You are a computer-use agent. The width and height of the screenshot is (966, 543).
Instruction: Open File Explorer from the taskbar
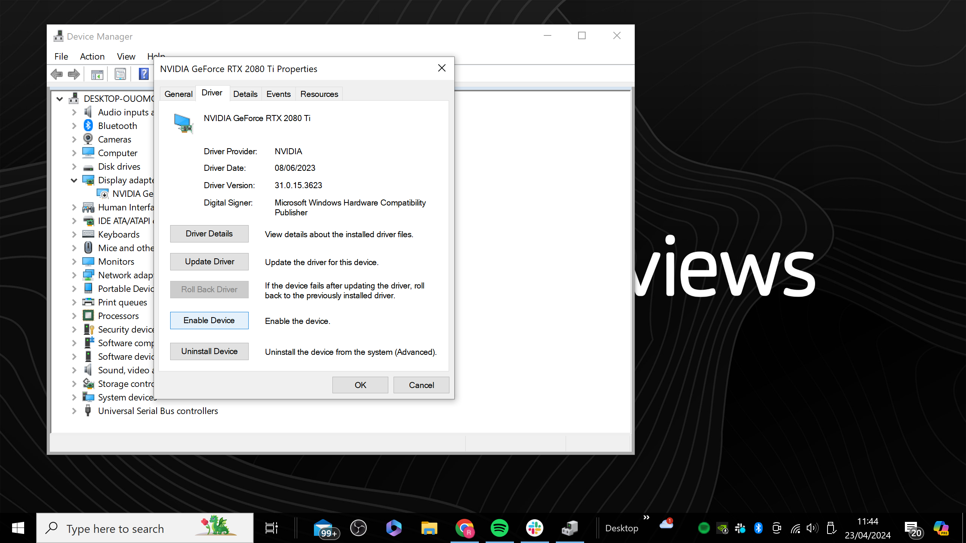[429, 528]
